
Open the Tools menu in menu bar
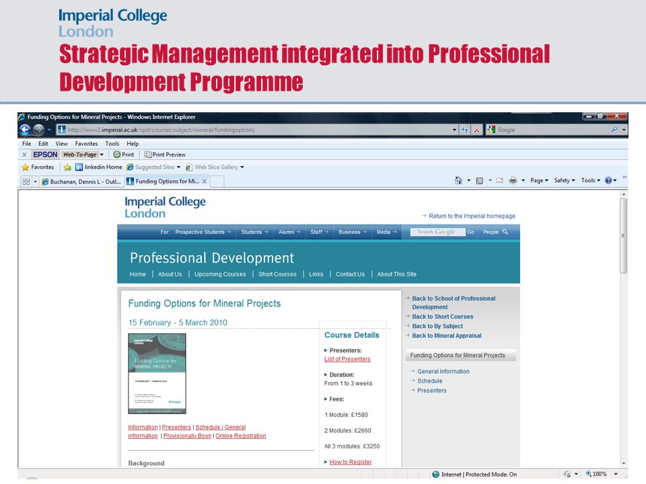pyautogui.click(x=112, y=144)
